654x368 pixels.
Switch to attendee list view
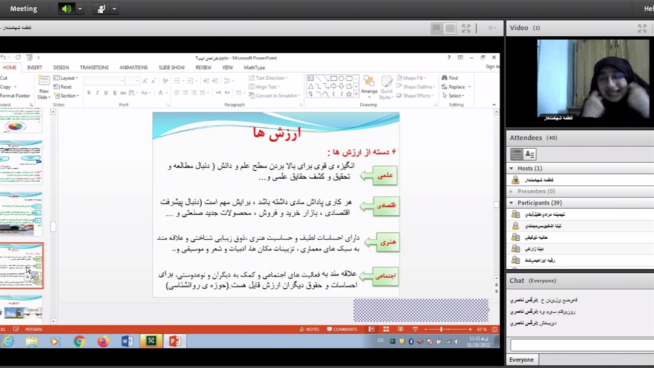[517, 154]
